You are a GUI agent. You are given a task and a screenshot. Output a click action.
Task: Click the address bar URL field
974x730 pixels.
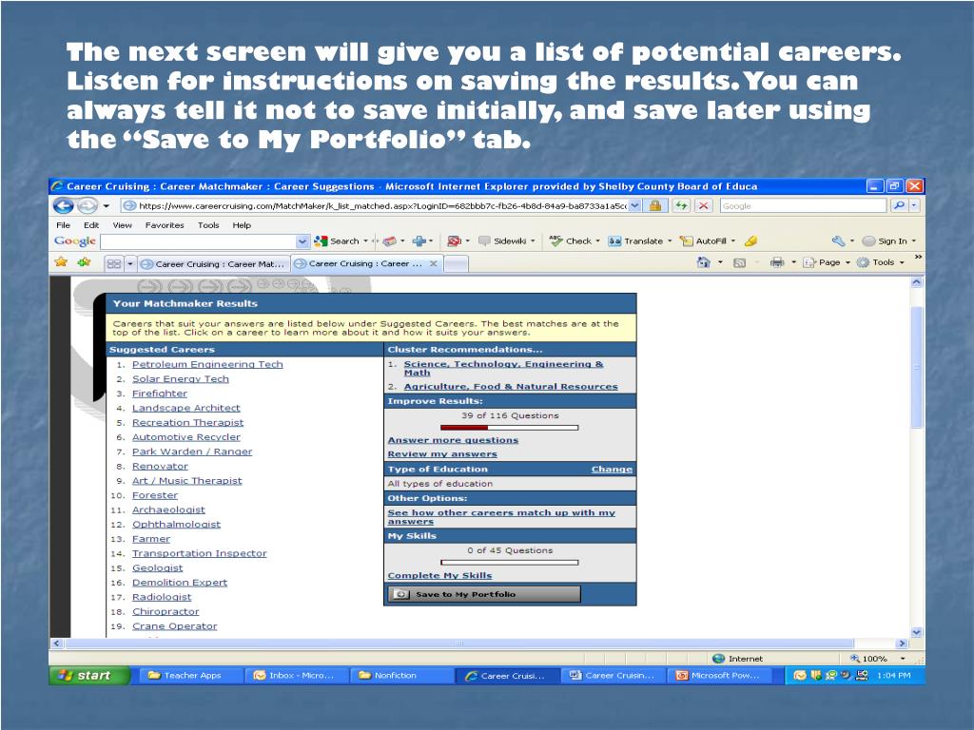tap(375, 206)
